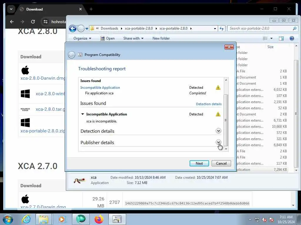Image resolution: width=301 pixels, height=225 pixels.
Task: Open the Share with menu
Action: click(133, 38)
